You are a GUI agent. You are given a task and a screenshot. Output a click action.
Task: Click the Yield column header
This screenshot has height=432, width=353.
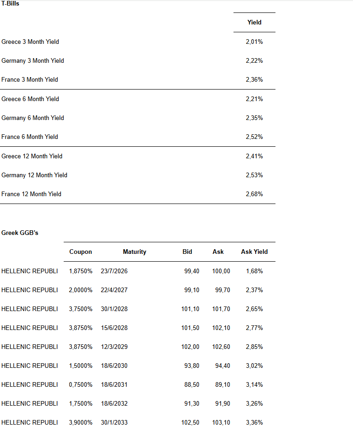tap(254, 22)
